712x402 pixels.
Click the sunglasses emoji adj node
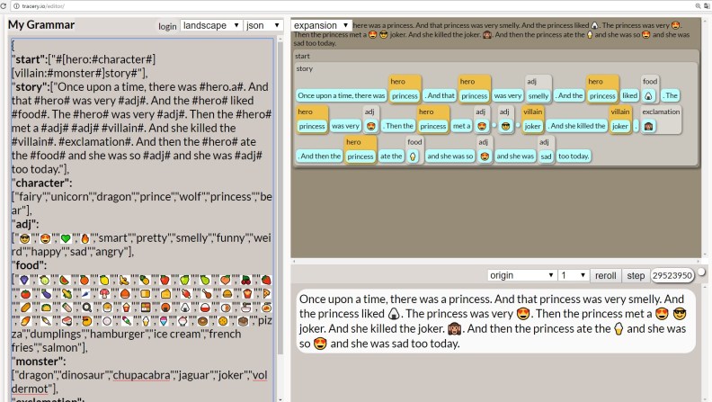click(505, 127)
